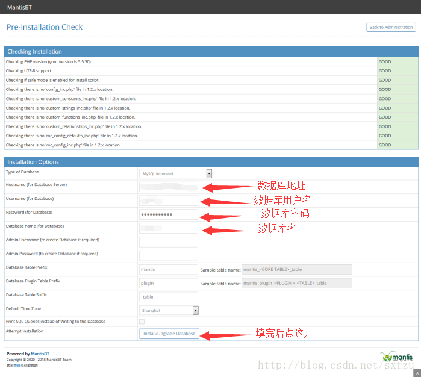The image size is (421, 377).
Task: Click the 'Print SQL Queries' label text
Action: pos(55,322)
